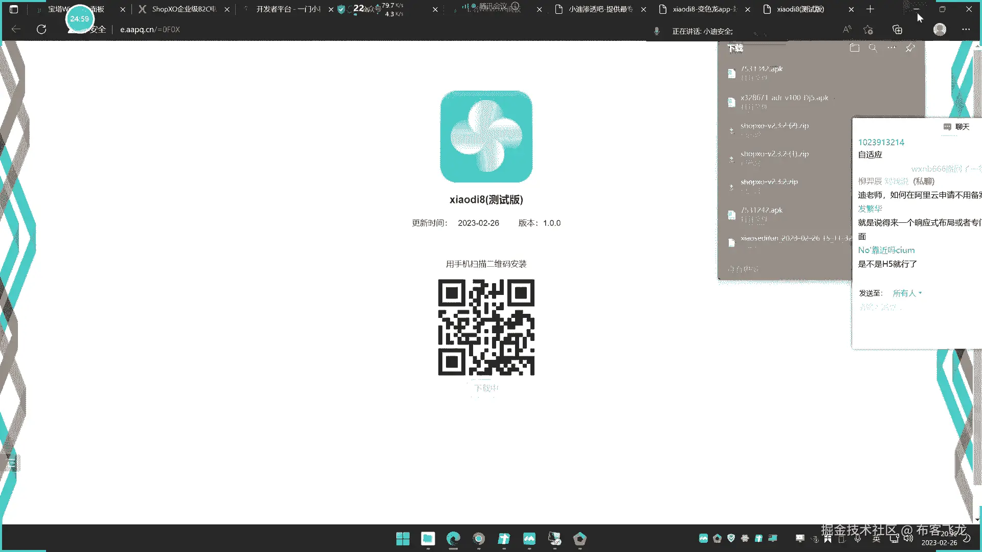982x552 pixels.
Task: Open browser settings and more menu
Action: [966, 30]
